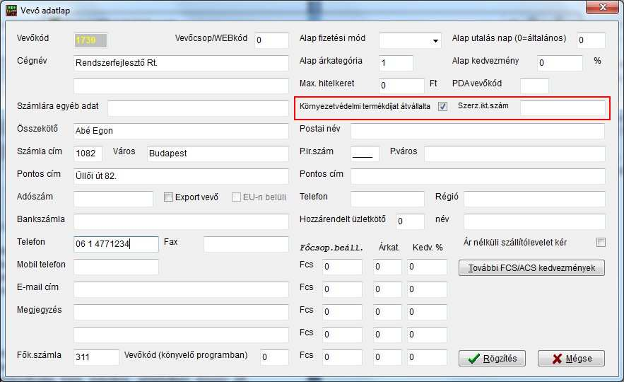Click the first Fcs row Kedv. % field

[428, 267]
